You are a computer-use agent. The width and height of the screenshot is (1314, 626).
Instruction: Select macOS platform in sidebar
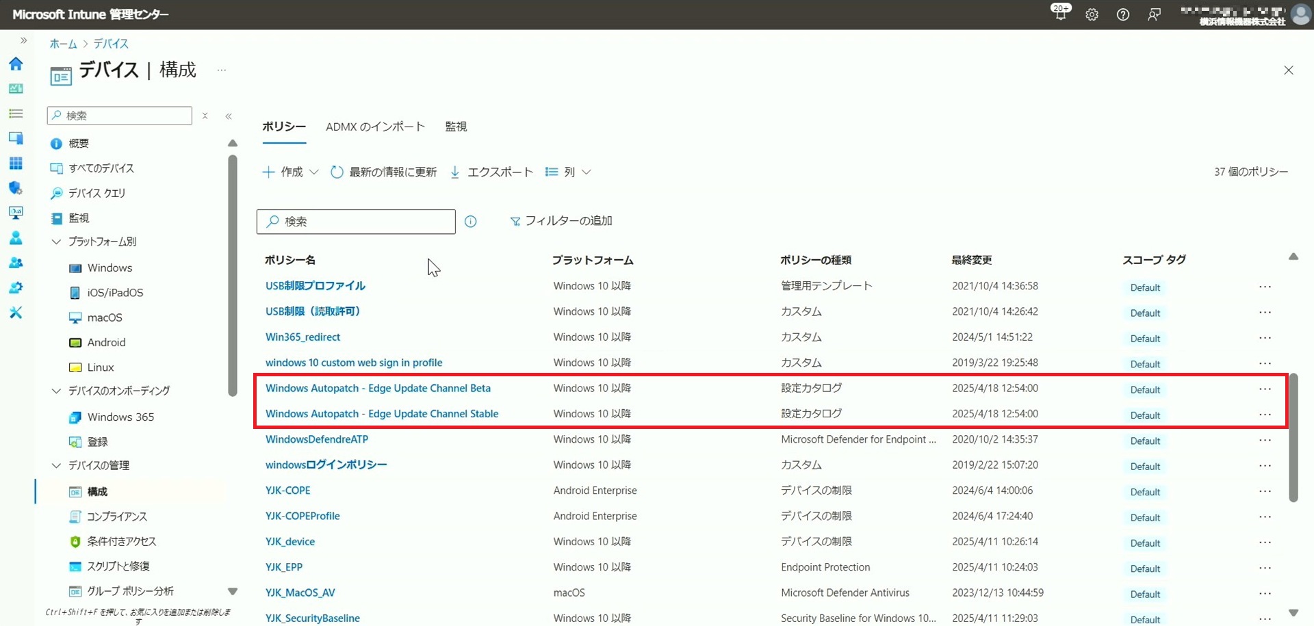tap(105, 318)
